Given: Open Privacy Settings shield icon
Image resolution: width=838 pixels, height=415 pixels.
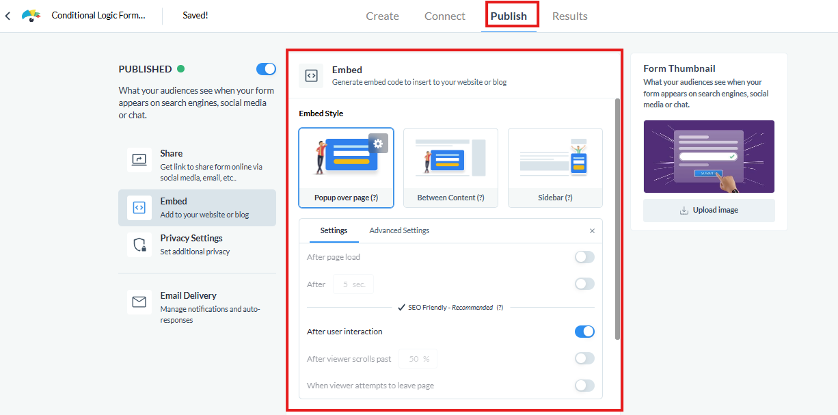Looking at the screenshot, I should (139, 245).
